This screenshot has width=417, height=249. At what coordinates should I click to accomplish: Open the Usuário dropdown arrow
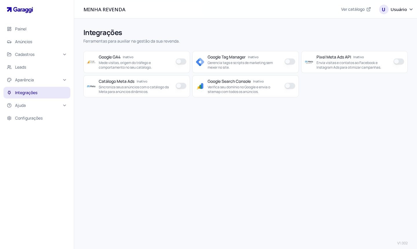(411, 10)
